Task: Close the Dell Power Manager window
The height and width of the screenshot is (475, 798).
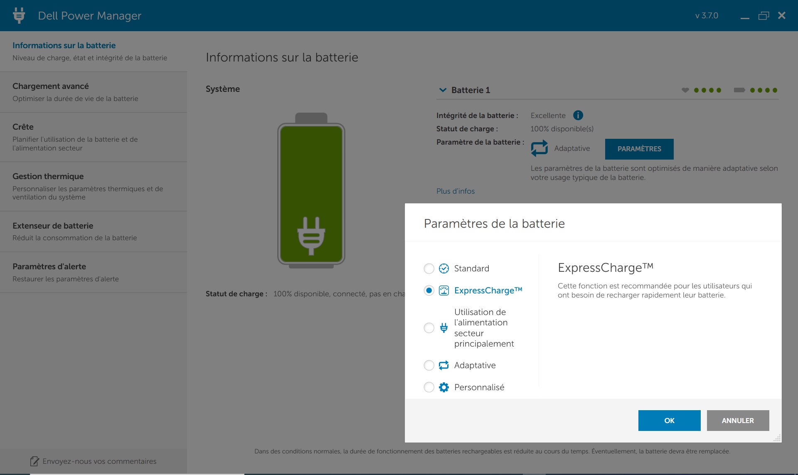Action: [x=782, y=15]
